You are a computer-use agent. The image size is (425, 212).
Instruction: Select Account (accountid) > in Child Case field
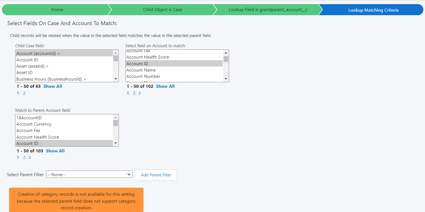pyautogui.click(x=64, y=53)
